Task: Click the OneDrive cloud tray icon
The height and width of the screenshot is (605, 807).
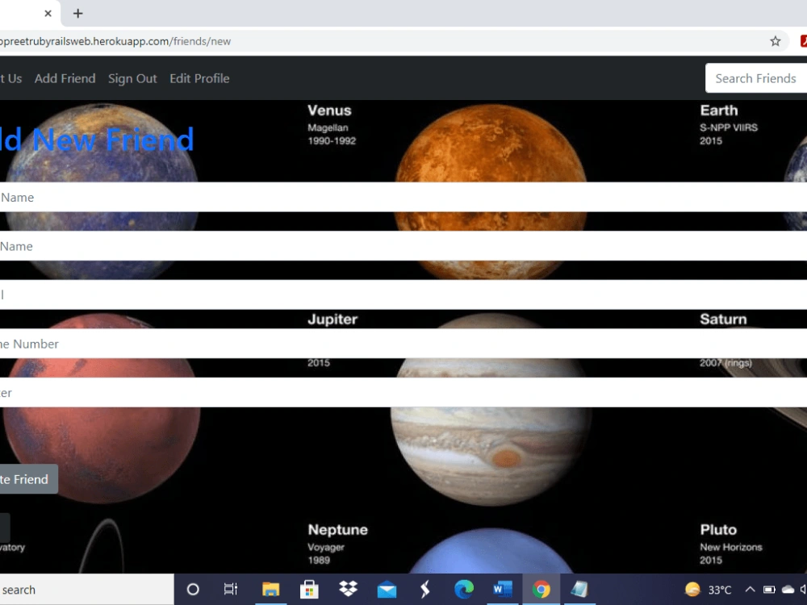Action: (x=788, y=590)
